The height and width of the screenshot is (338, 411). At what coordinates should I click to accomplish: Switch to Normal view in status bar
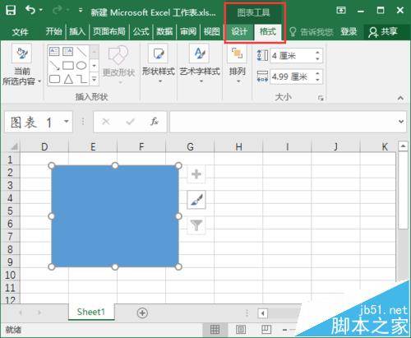[x=215, y=329]
